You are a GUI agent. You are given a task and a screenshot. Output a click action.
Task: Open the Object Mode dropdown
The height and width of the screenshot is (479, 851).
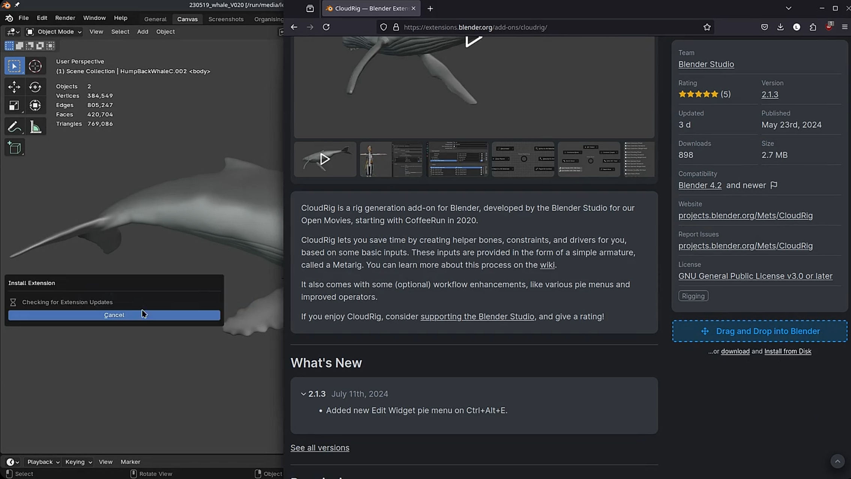pyautogui.click(x=54, y=32)
